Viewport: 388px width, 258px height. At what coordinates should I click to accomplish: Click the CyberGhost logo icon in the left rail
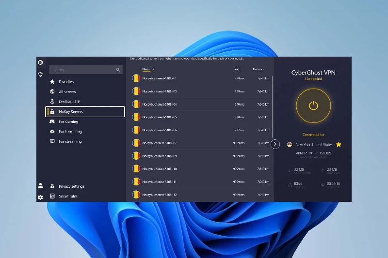(x=41, y=62)
